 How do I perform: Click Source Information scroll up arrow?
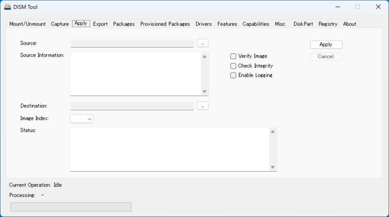(204, 56)
